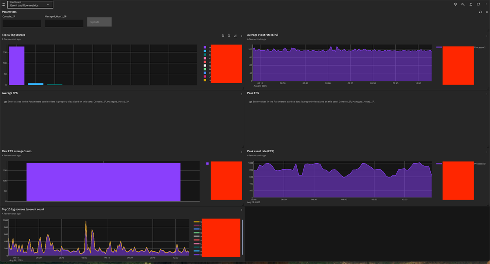Click the Average event rate (EPS) title

(x=263, y=35)
